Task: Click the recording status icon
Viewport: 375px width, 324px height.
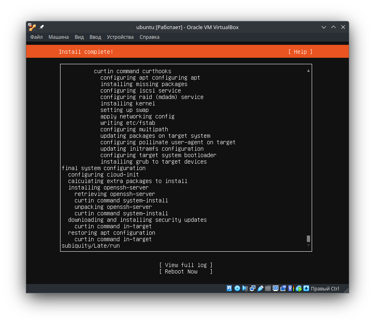Action: (283, 288)
